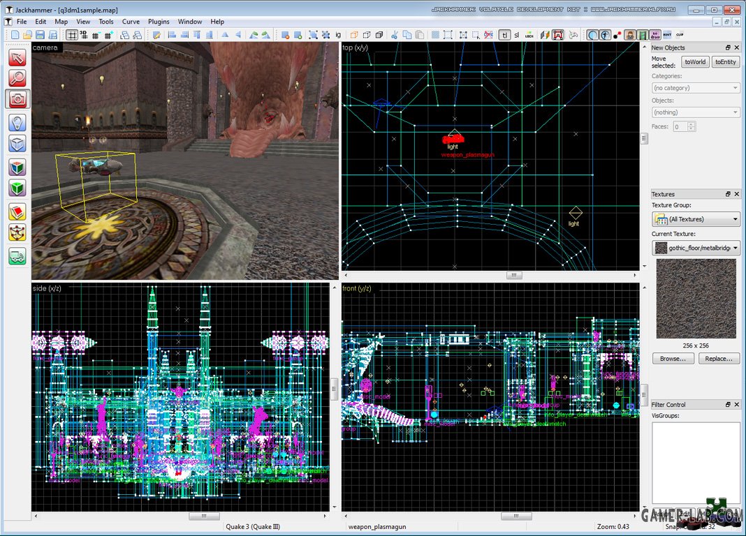The height and width of the screenshot is (536, 746).
Task: Flip selection horizontally
Action: [x=225, y=35]
